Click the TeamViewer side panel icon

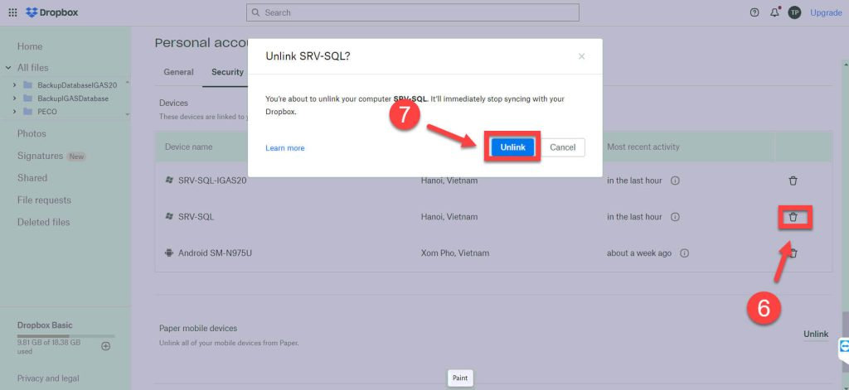coord(843,347)
